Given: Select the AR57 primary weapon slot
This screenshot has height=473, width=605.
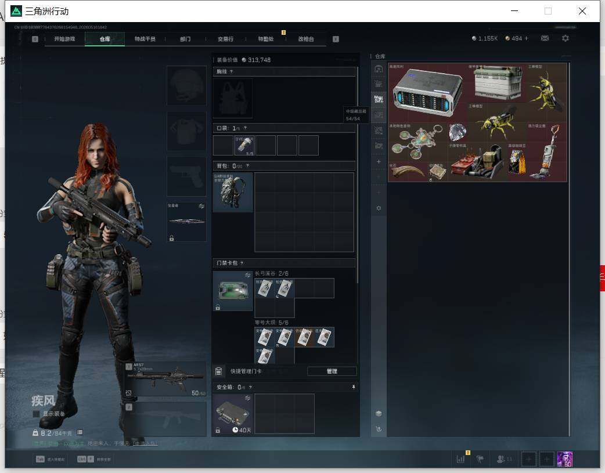Looking at the screenshot, I should point(165,379).
